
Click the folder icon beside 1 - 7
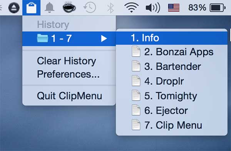[x=42, y=38]
